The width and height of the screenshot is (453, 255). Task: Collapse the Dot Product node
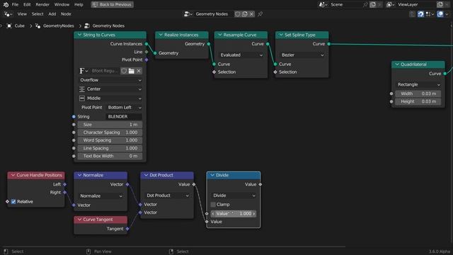coord(146,175)
